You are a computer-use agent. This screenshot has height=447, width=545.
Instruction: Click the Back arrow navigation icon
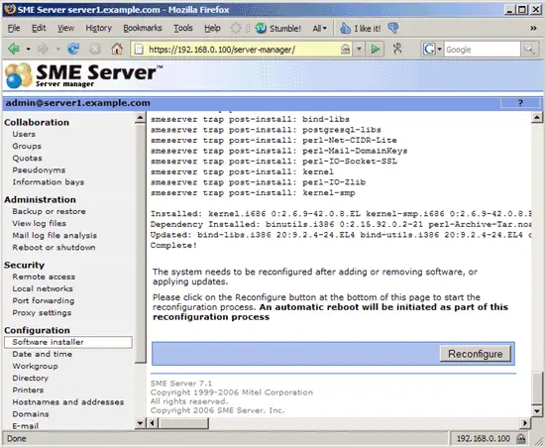pos(14,49)
